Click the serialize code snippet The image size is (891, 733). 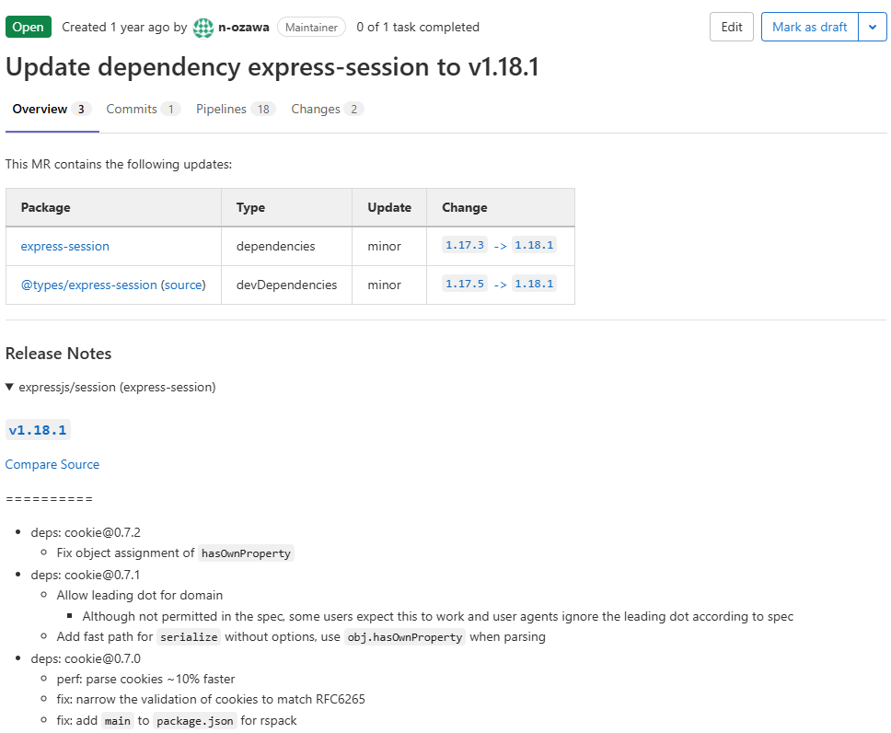point(189,637)
